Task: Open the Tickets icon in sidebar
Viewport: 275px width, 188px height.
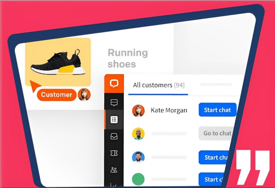Action: tap(114, 153)
